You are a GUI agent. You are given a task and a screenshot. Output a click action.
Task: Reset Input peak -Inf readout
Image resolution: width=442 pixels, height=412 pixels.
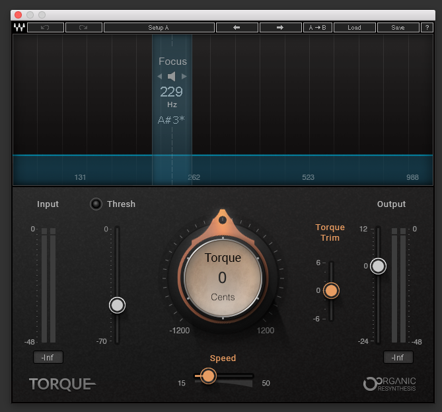pyautogui.click(x=48, y=358)
